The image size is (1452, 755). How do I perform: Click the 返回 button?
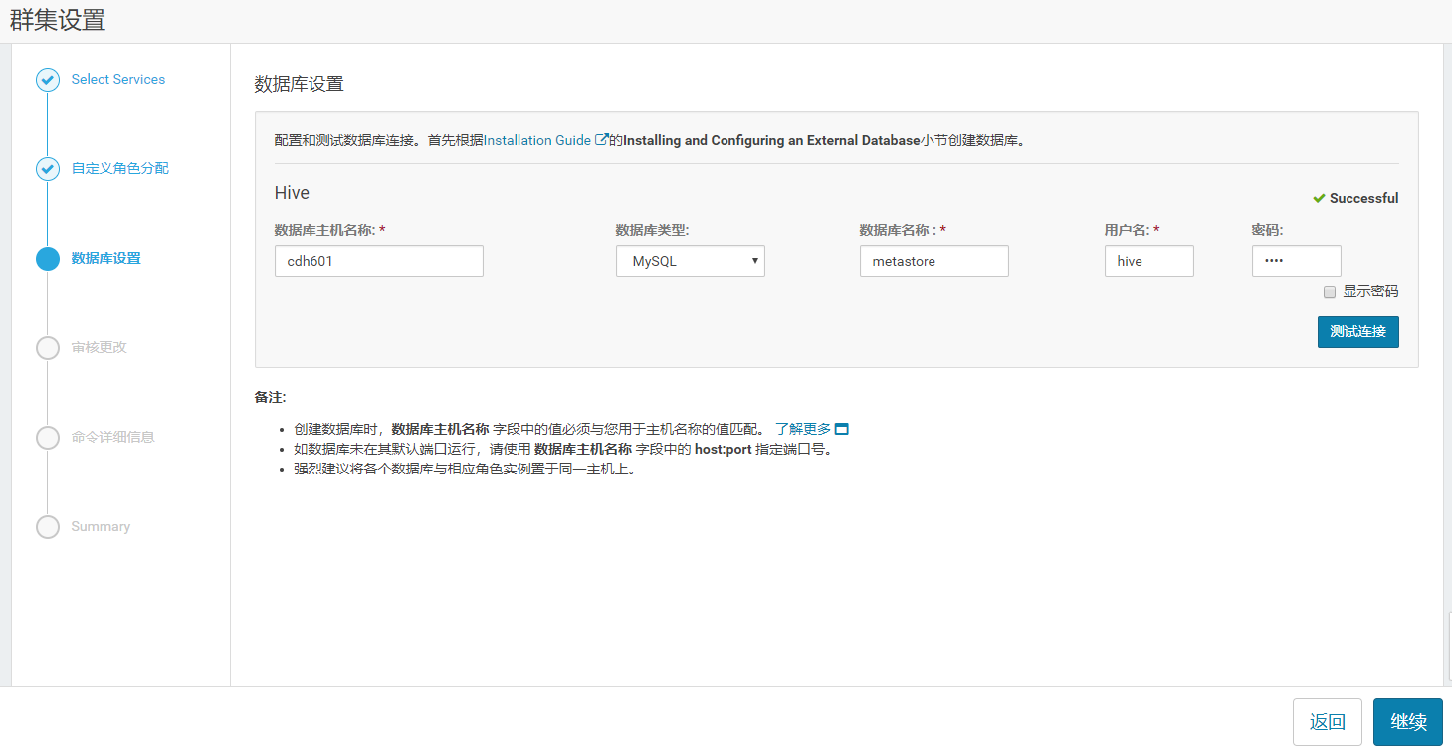pos(1328,722)
